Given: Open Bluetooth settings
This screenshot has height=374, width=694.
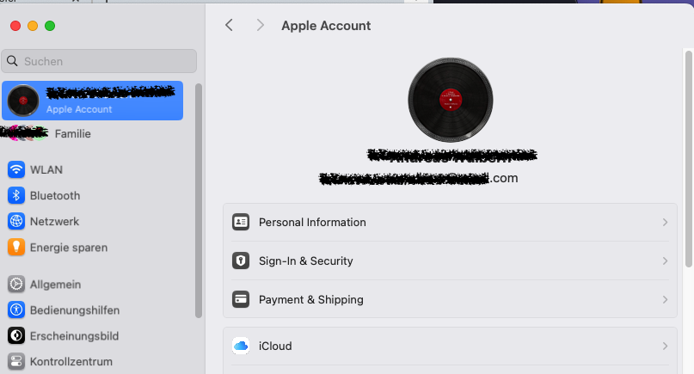Looking at the screenshot, I should pos(93,195).
